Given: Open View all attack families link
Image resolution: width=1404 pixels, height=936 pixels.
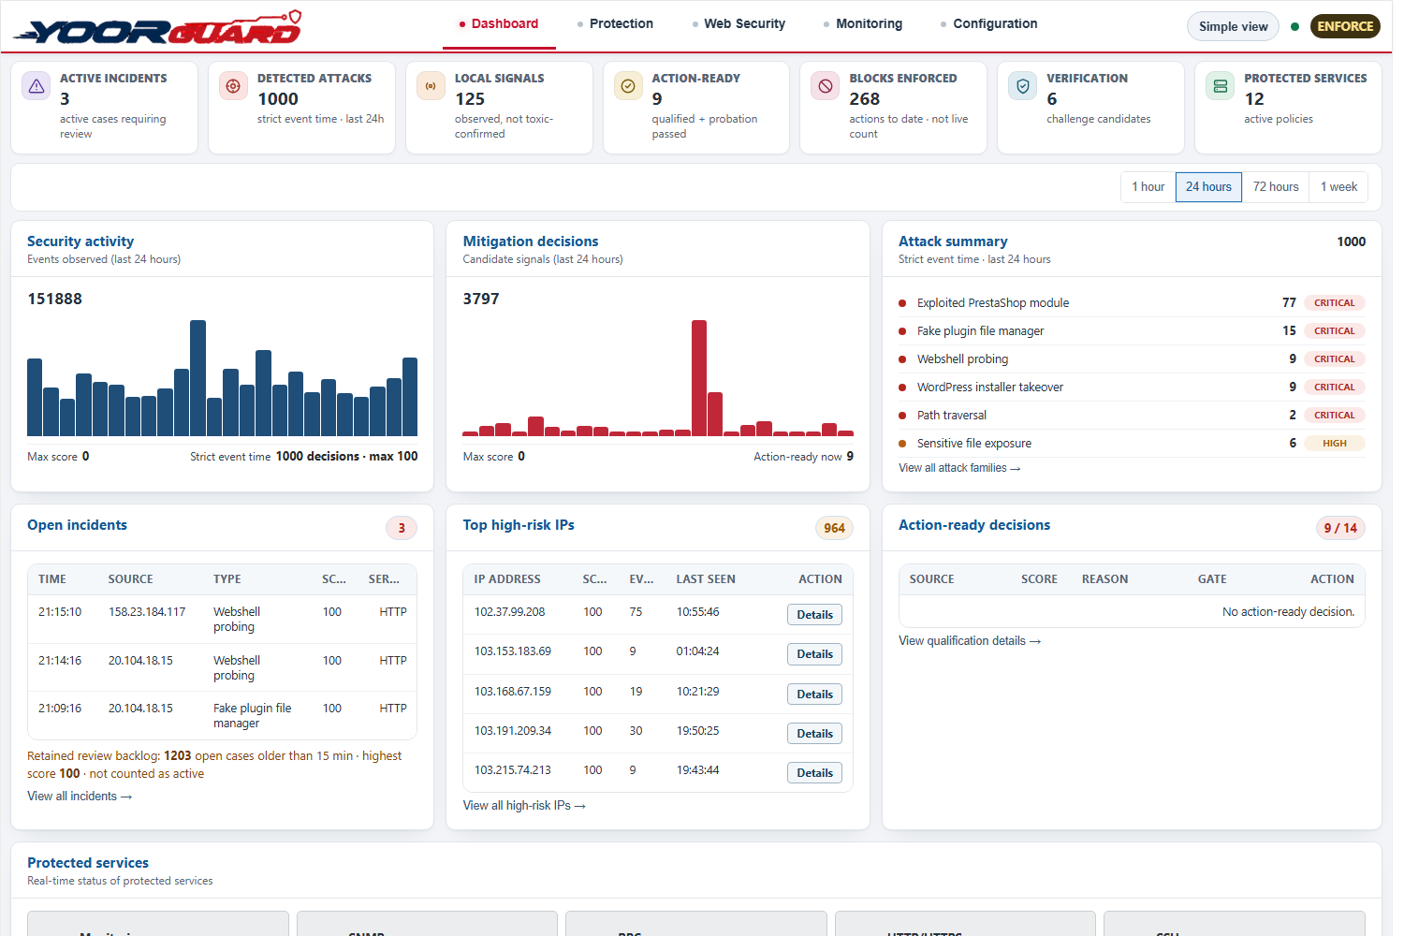Looking at the screenshot, I should coord(959,468).
